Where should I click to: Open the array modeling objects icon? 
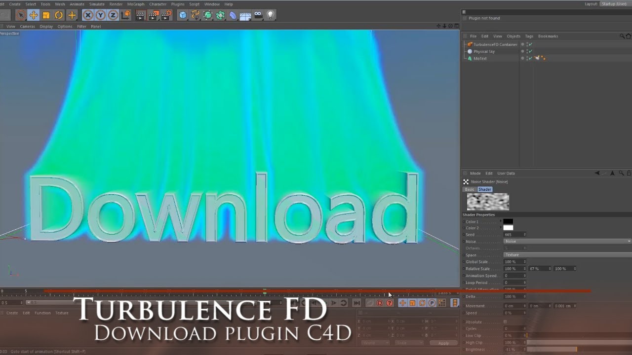point(221,15)
